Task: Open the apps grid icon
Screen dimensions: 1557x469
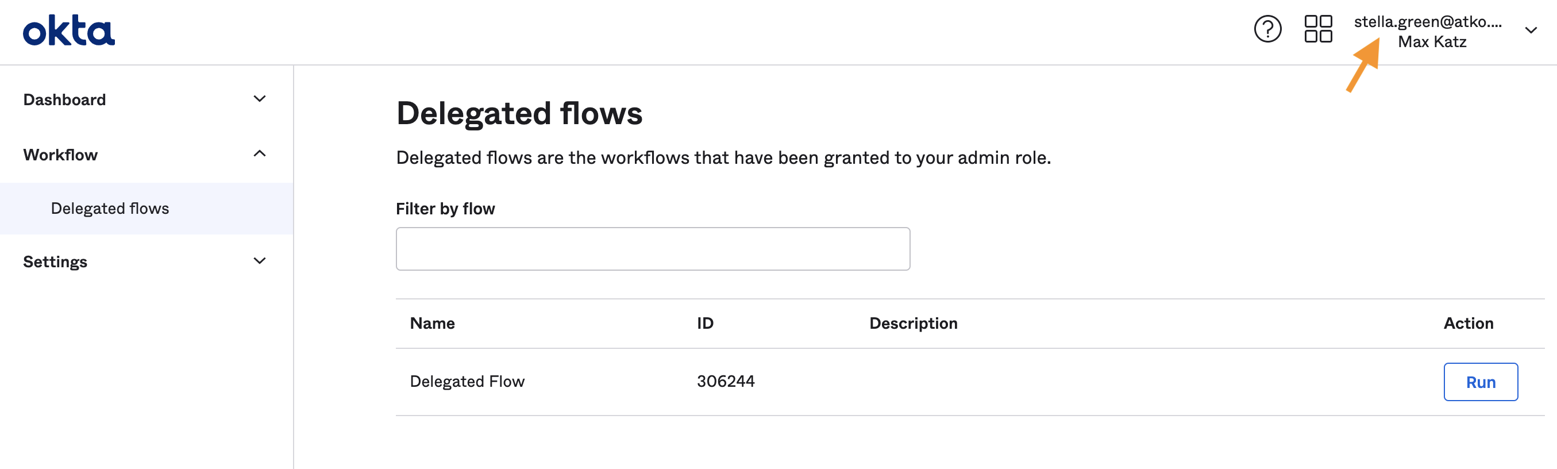Action: pyautogui.click(x=1317, y=29)
